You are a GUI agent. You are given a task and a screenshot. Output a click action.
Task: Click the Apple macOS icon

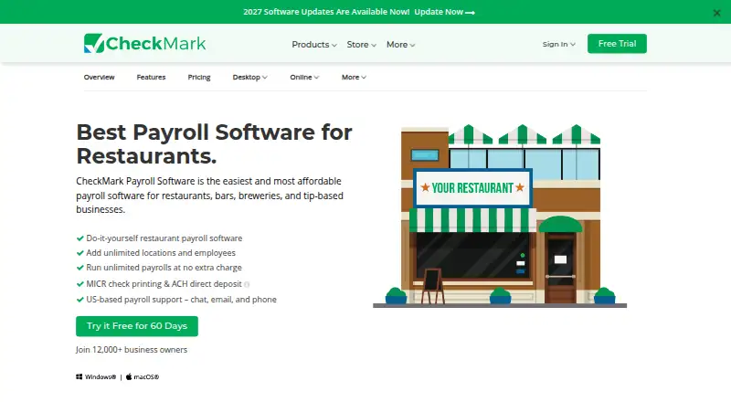coord(129,376)
